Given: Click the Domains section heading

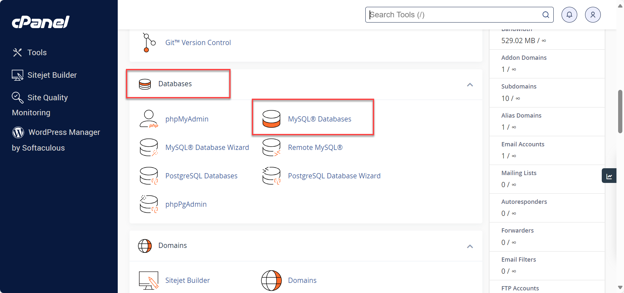Looking at the screenshot, I should (x=173, y=245).
